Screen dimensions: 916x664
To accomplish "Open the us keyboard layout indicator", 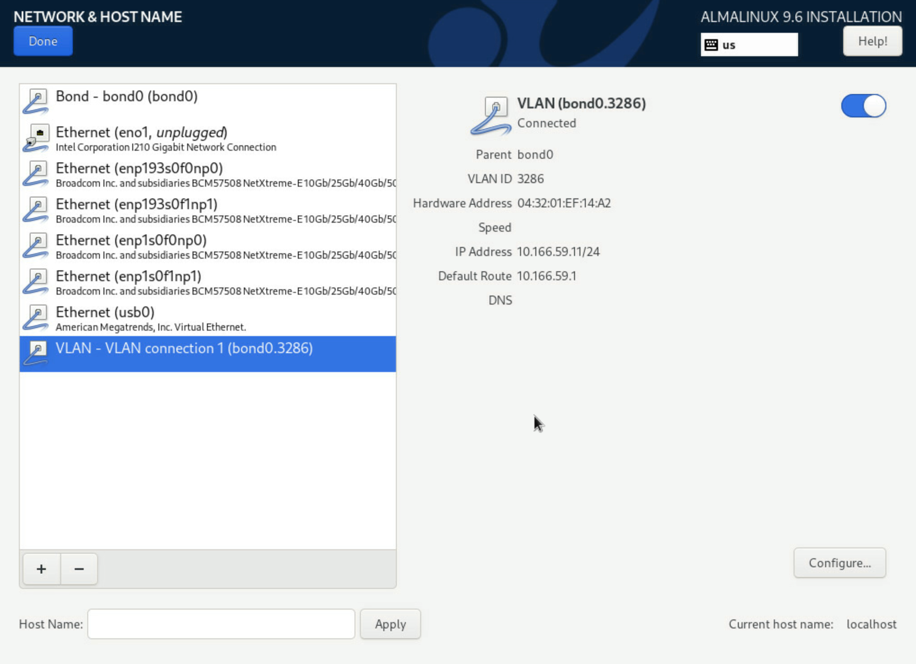I will 749,45.
